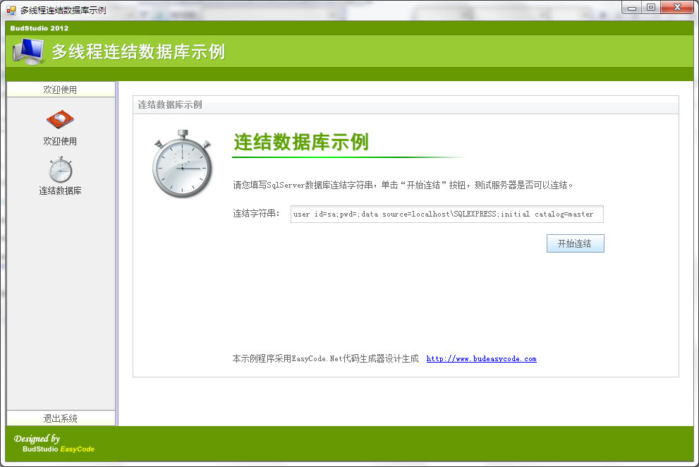
Task: Open the 连结数据库 stopwatch sidebar icon
Action: pos(61,169)
